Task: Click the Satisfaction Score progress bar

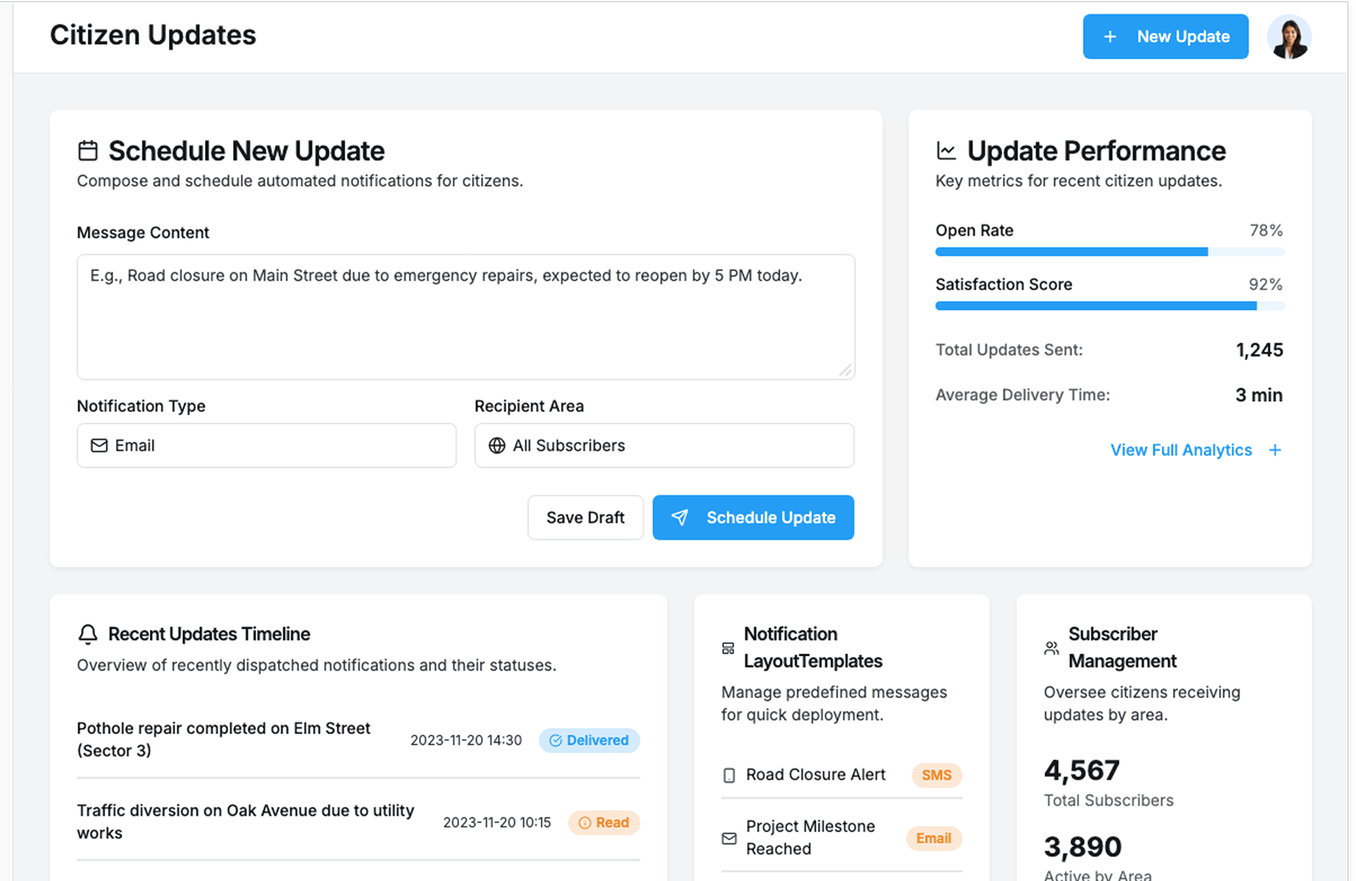Action: coord(1110,306)
